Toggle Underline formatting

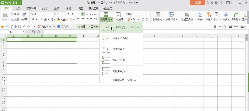(40, 20)
